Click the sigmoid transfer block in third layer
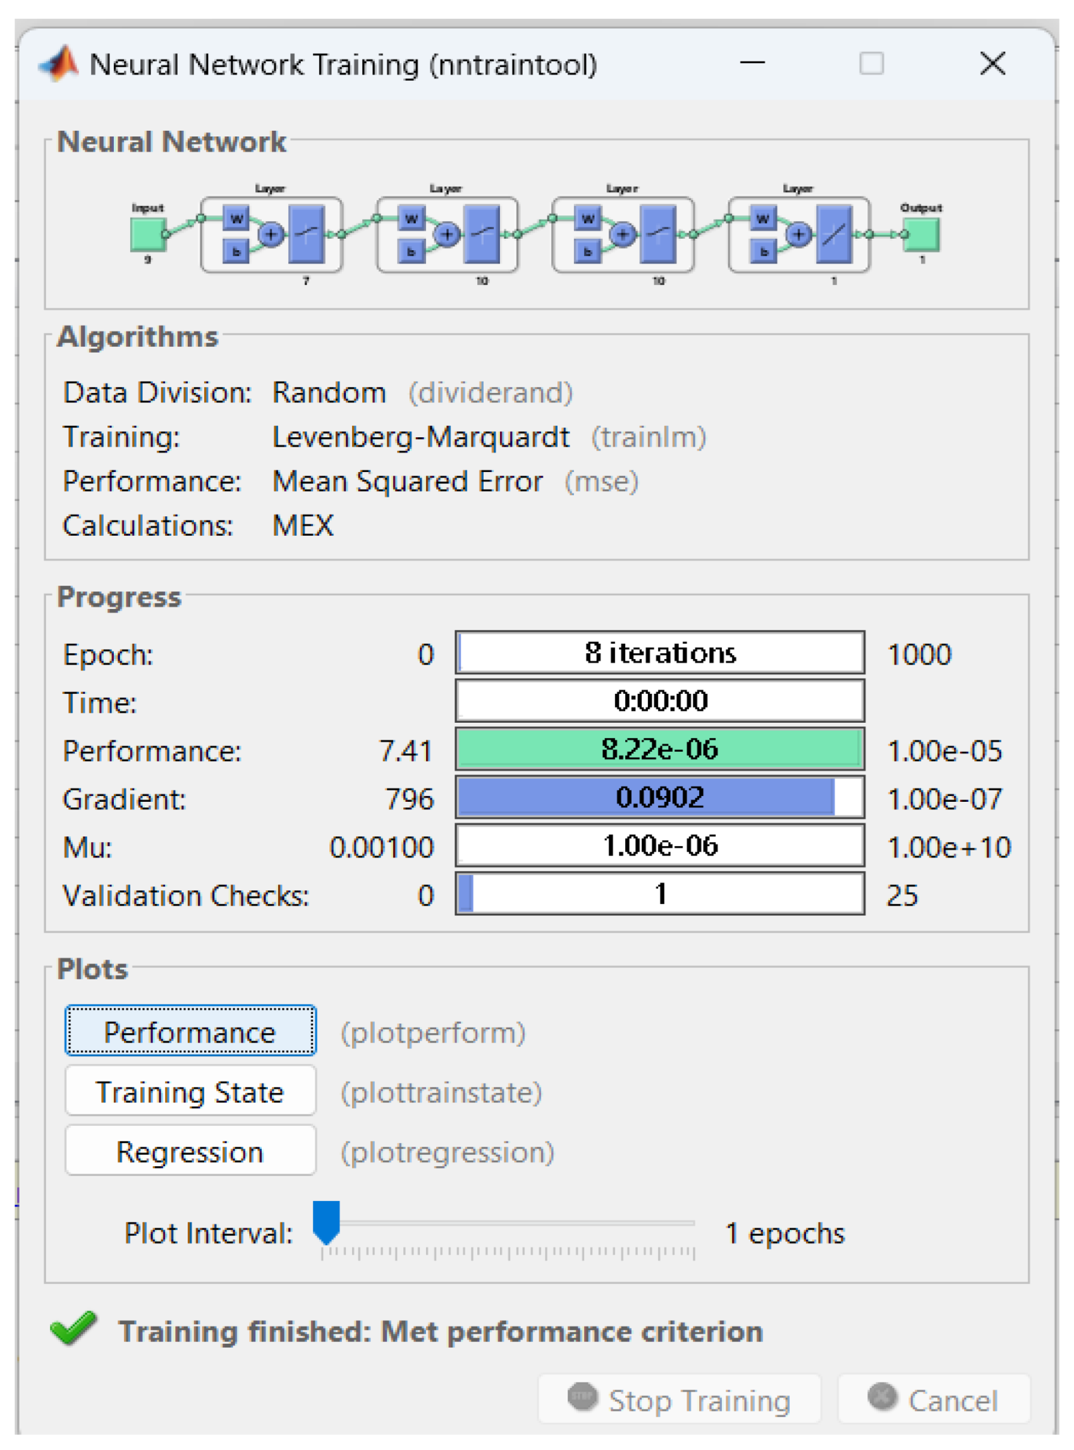 coord(658,234)
